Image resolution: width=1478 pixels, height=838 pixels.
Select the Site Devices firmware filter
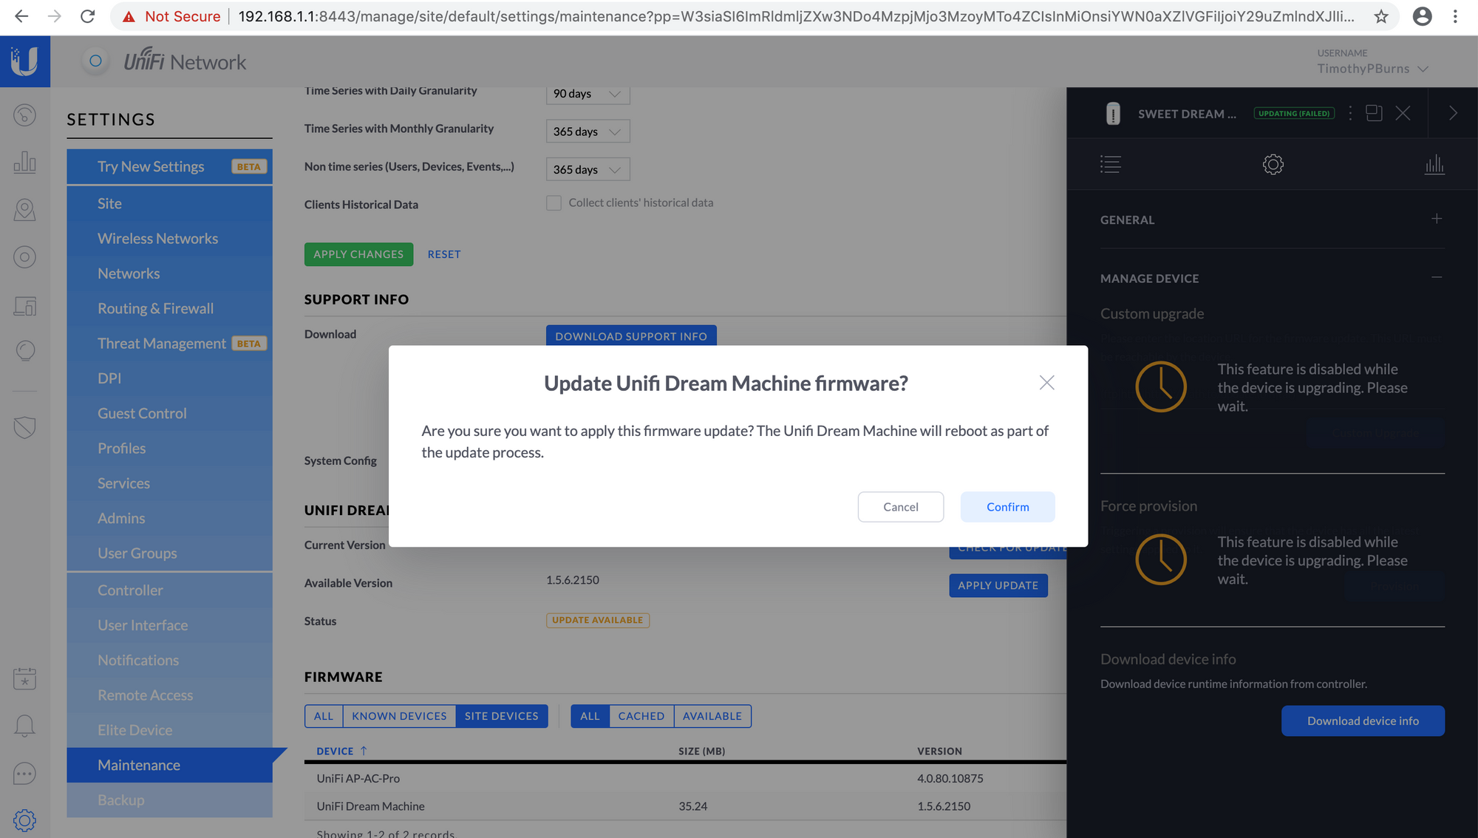point(501,716)
